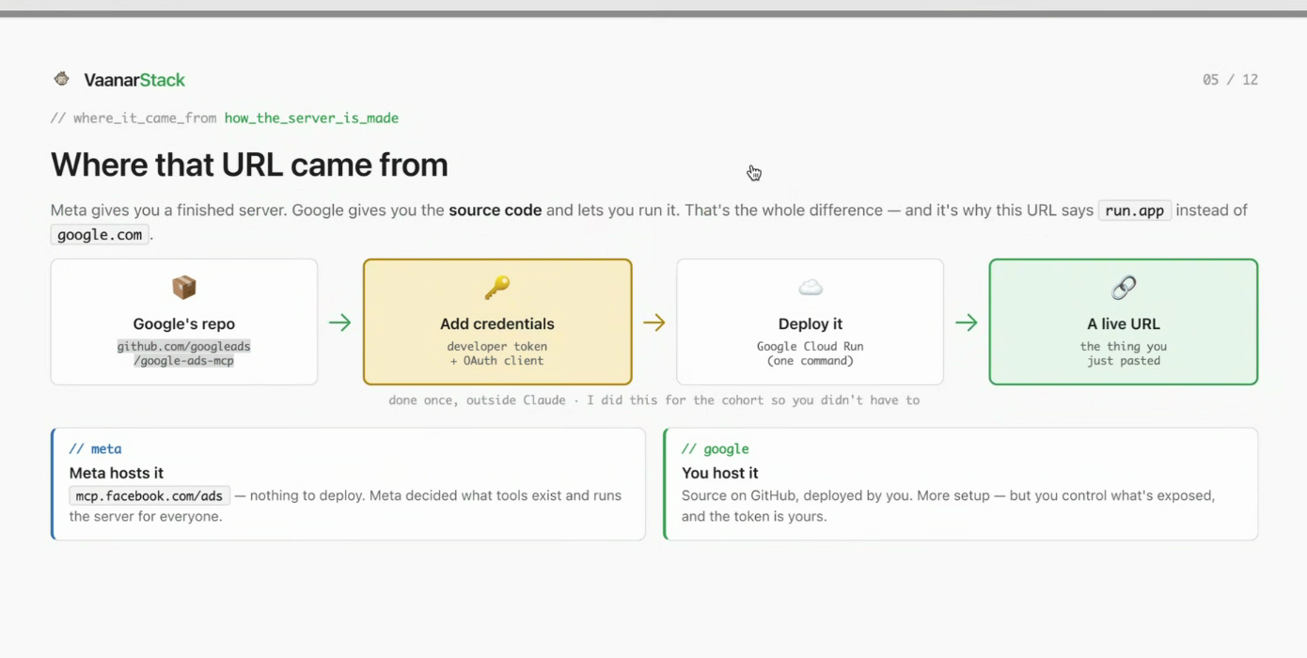Click the Source on GitHub, deployed by you paragraph

point(948,506)
